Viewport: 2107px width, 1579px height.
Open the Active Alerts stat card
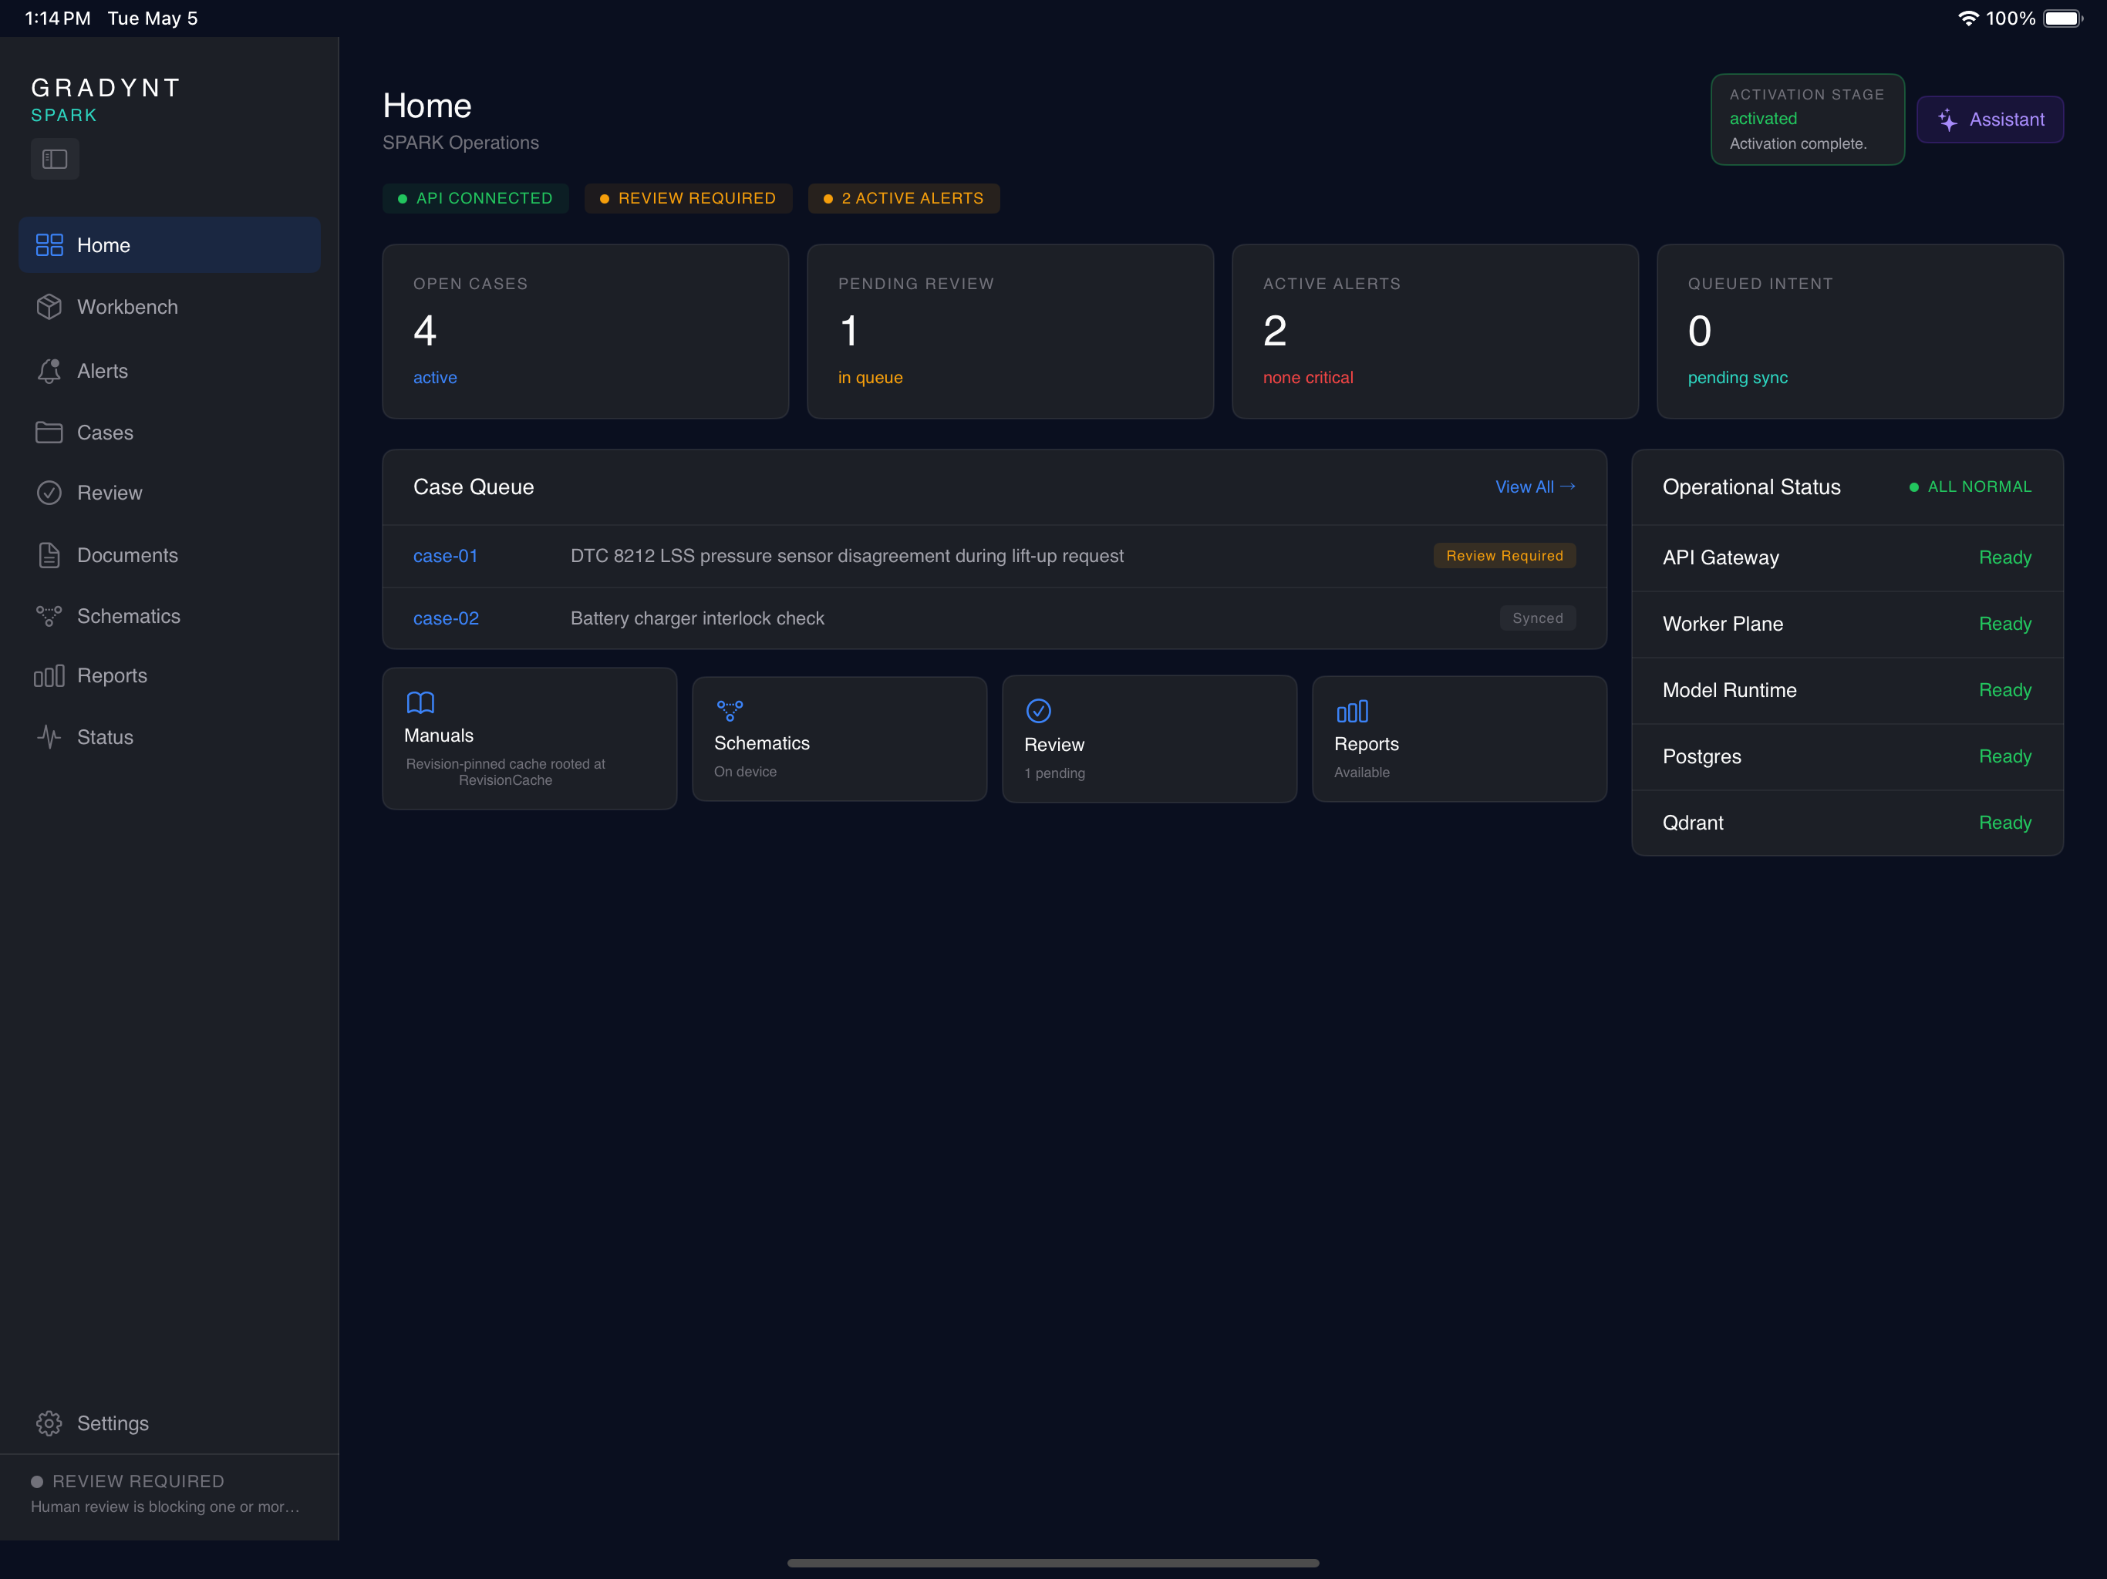click(x=1434, y=332)
